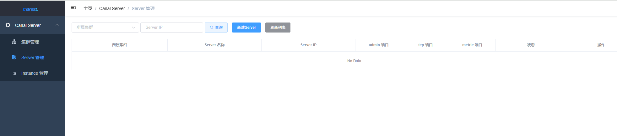The image size is (617, 136).
Task: Click the Instance 管理 list icon
Action: coord(14,73)
